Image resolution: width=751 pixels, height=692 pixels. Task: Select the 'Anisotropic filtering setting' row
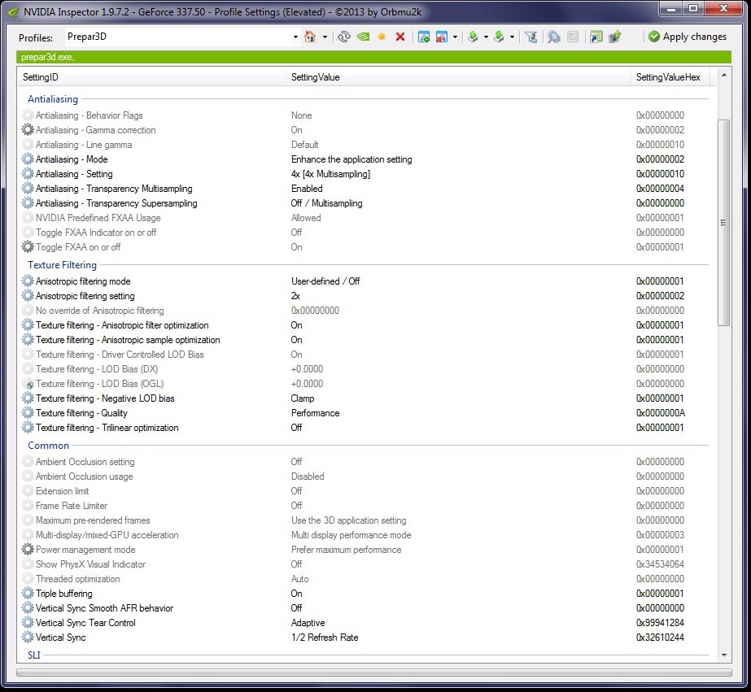(x=367, y=296)
